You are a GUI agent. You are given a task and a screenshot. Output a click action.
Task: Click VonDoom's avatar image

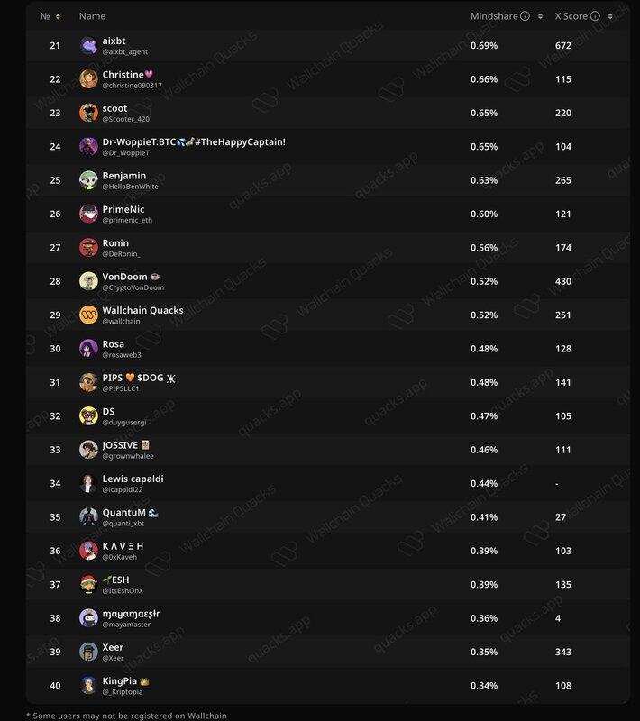[x=88, y=281]
